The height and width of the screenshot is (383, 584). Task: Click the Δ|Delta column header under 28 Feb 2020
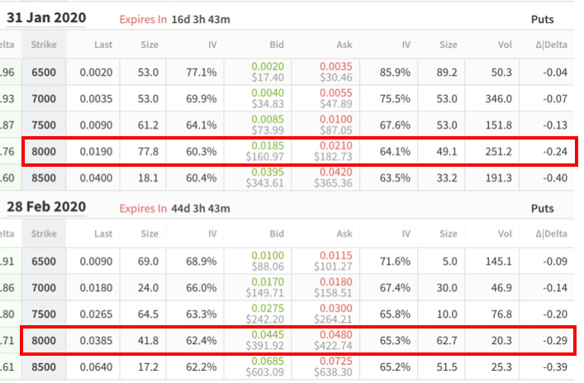click(552, 234)
